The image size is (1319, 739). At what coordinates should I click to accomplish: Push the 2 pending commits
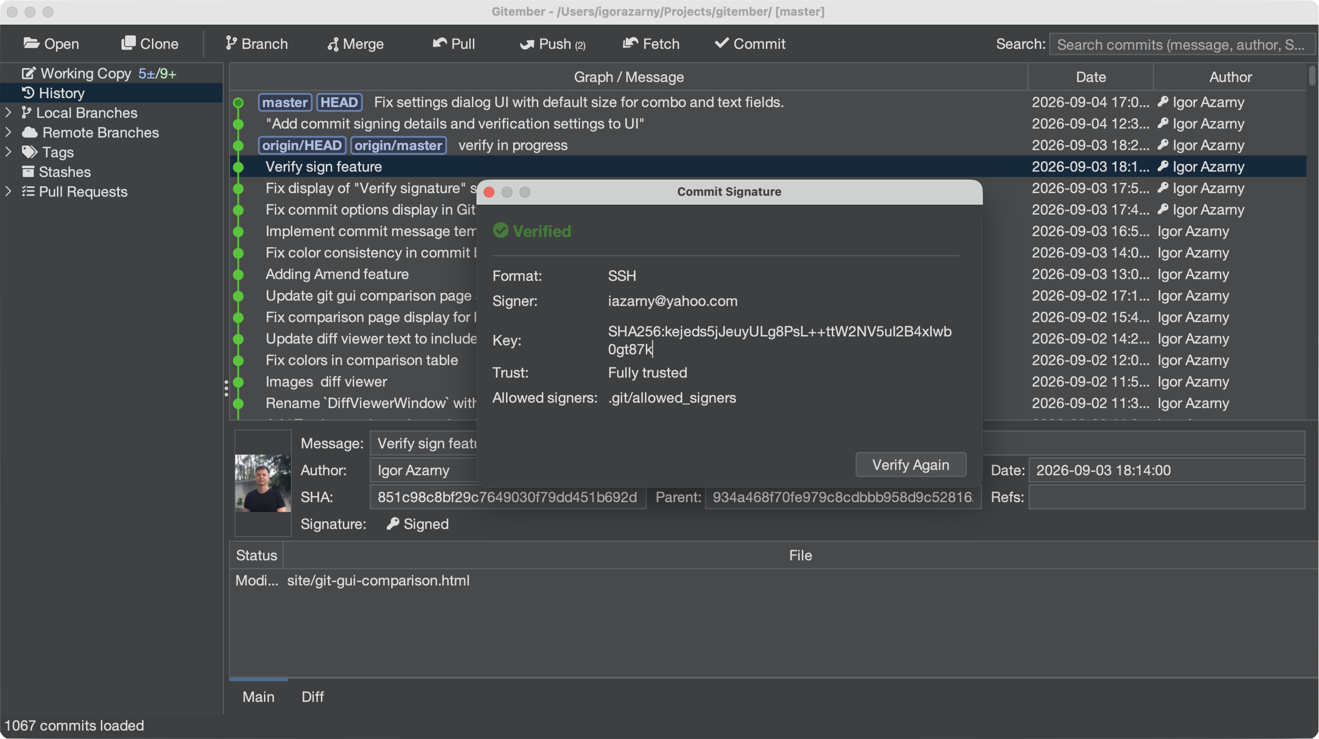(552, 44)
